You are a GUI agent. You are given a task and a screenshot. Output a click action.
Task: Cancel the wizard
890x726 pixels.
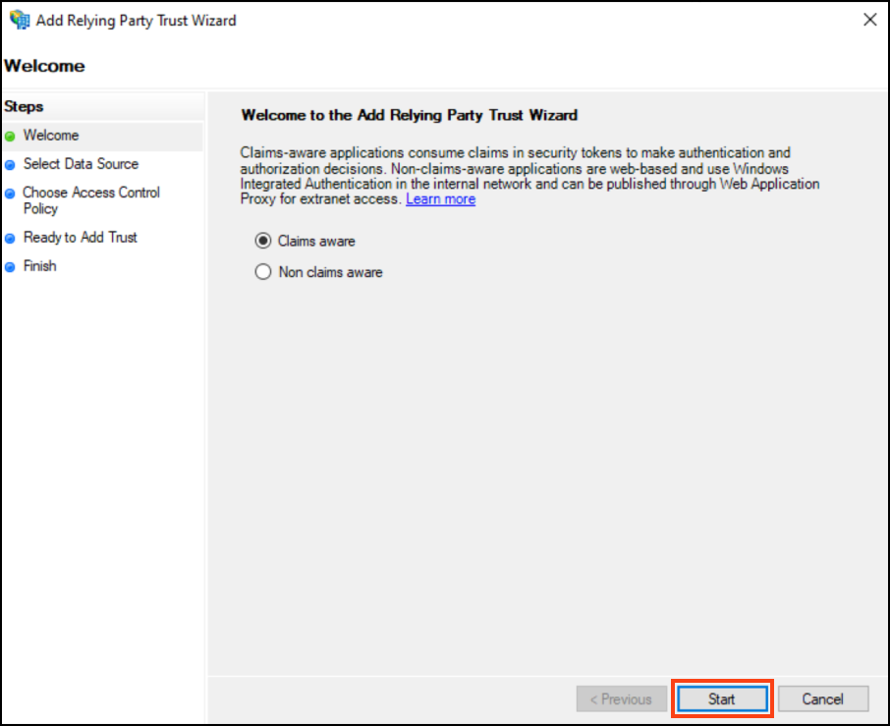click(x=823, y=698)
